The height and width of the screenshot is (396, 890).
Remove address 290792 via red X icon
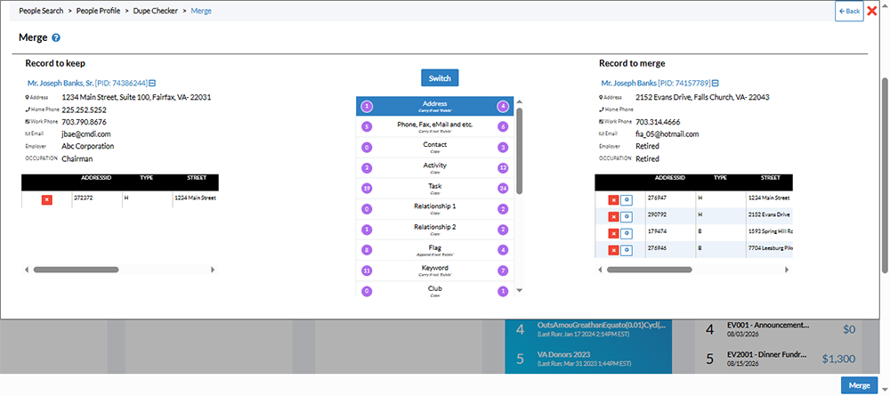pyautogui.click(x=613, y=217)
